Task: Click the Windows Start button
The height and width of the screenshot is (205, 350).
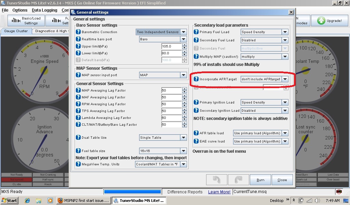Action: [x=10, y=200]
